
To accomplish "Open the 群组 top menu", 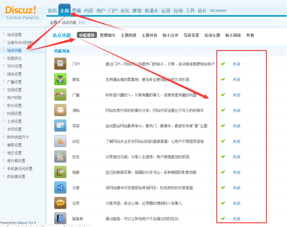I will (x=137, y=11).
